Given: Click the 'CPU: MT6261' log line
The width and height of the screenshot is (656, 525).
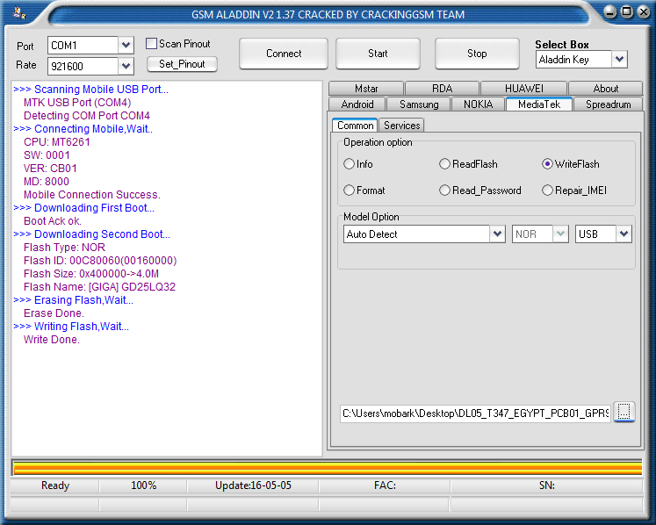Looking at the screenshot, I should 57,142.
